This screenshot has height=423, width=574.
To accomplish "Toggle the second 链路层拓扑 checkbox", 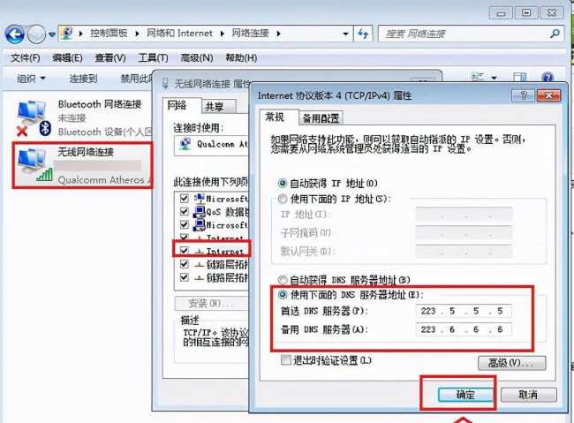I will tap(185, 277).
